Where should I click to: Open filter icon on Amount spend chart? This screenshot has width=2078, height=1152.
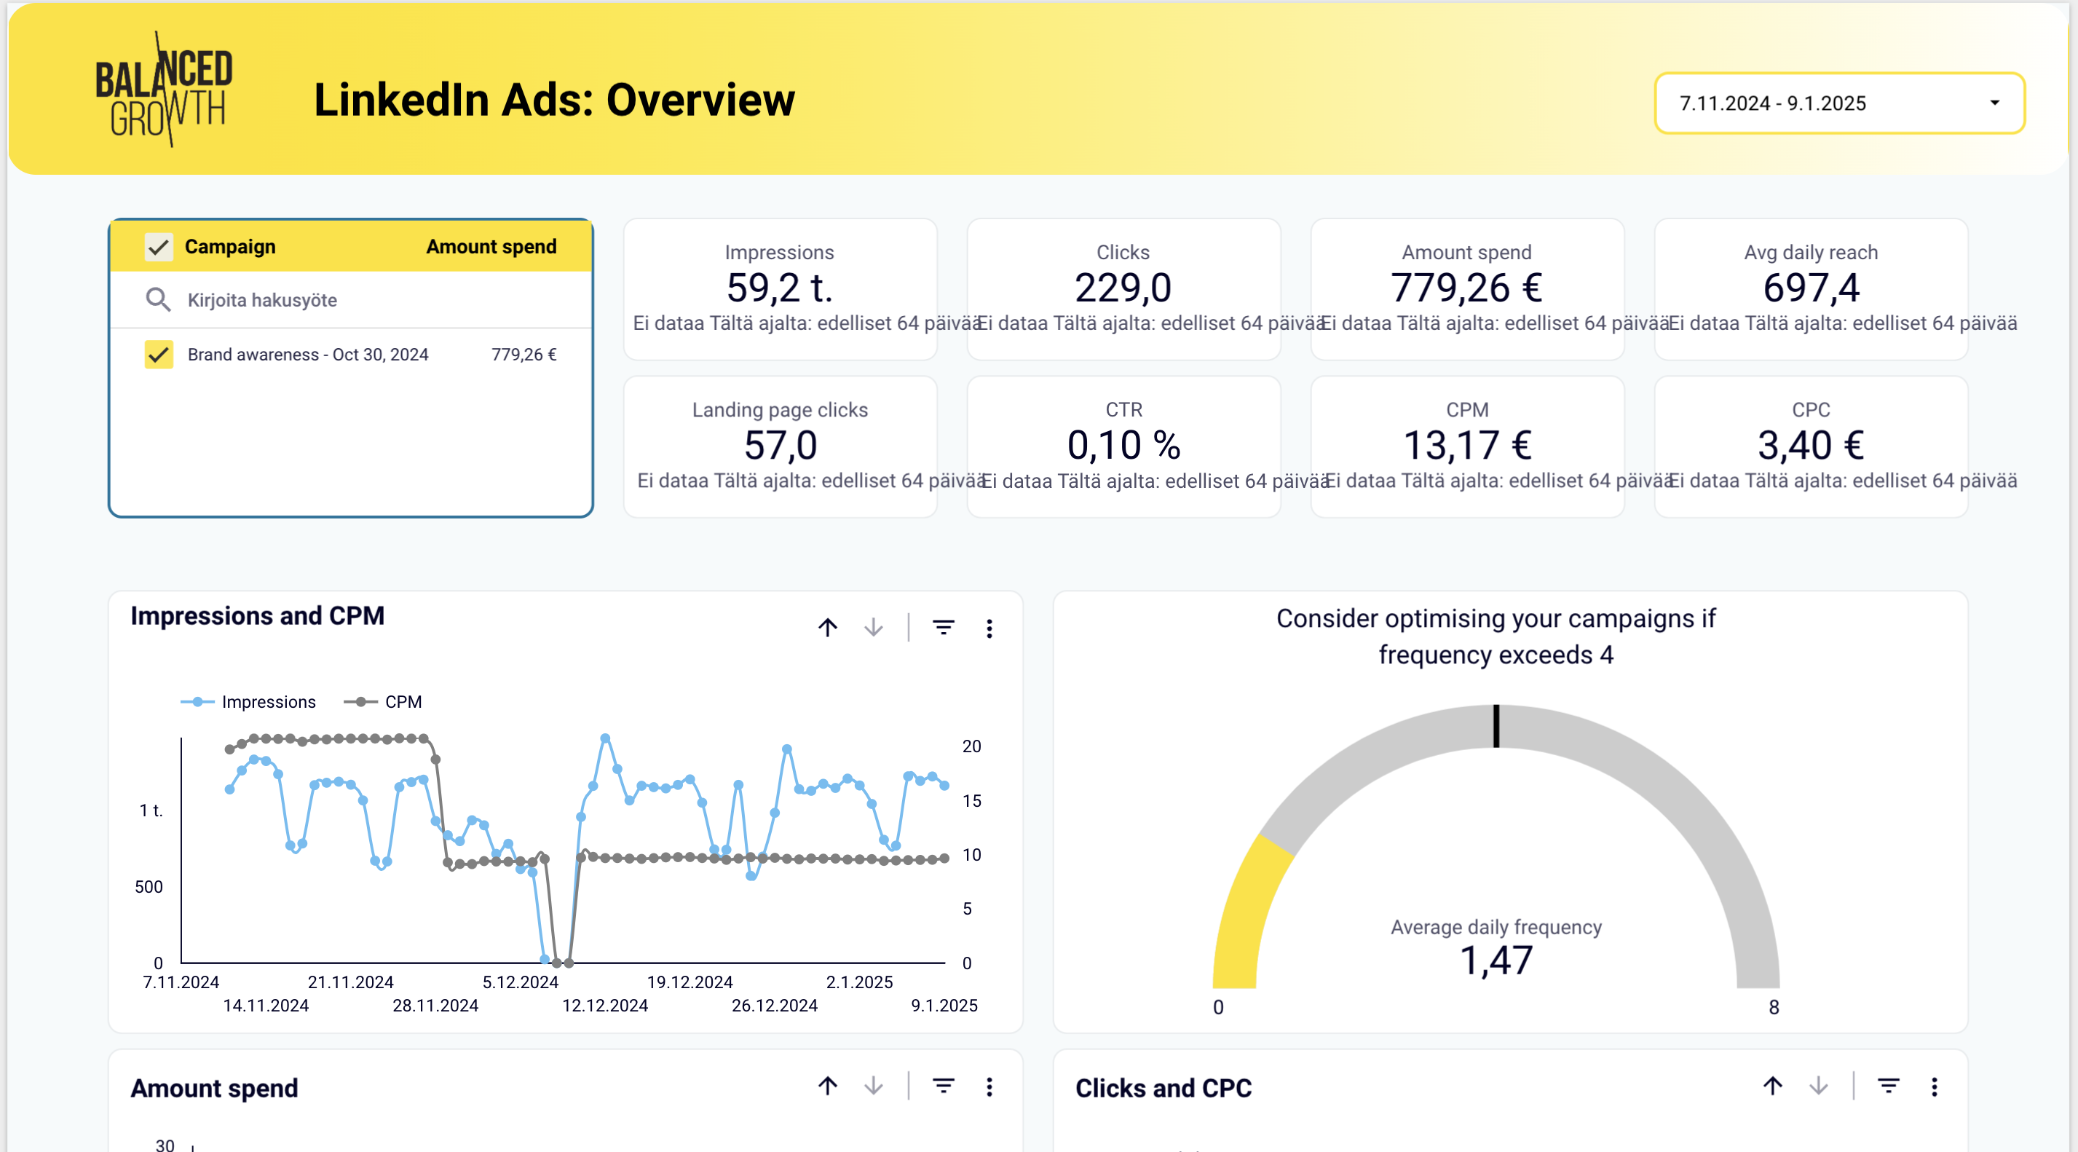(943, 1086)
